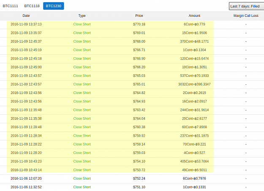Open the Last 7 days: Filled dropdown
The image size is (264, 191).
click(x=246, y=6)
